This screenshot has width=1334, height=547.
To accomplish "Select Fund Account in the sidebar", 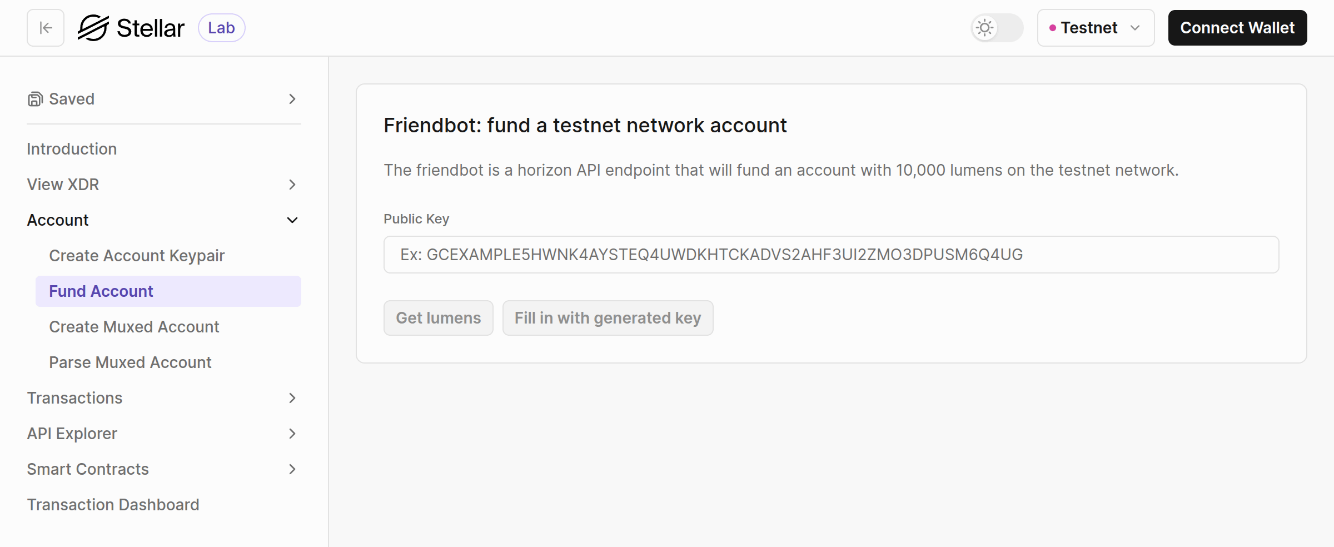I will coord(101,291).
